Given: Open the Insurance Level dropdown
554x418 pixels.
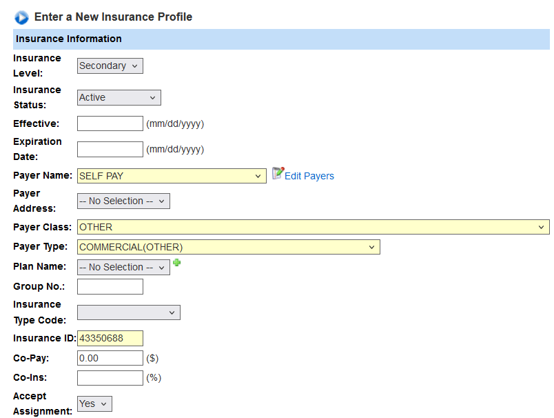Looking at the screenshot, I should [x=110, y=66].
